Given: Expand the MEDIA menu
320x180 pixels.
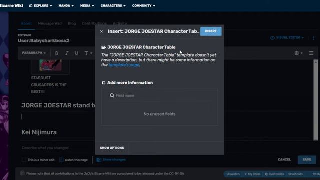Looking at the screenshot, I should click(87, 6).
